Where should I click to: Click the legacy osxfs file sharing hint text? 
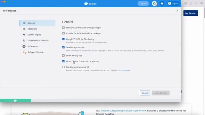click(x=87, y=42)
